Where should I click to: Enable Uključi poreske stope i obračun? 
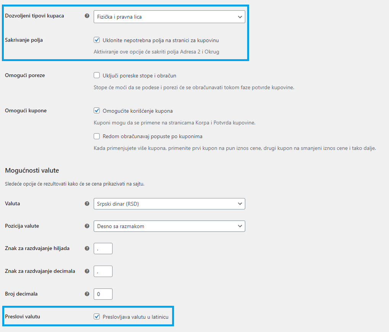coord(97,76)
